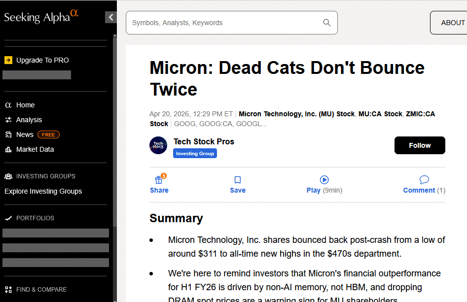
Task: Click the Explore Investing Groups link
Action: coord(43,191)
